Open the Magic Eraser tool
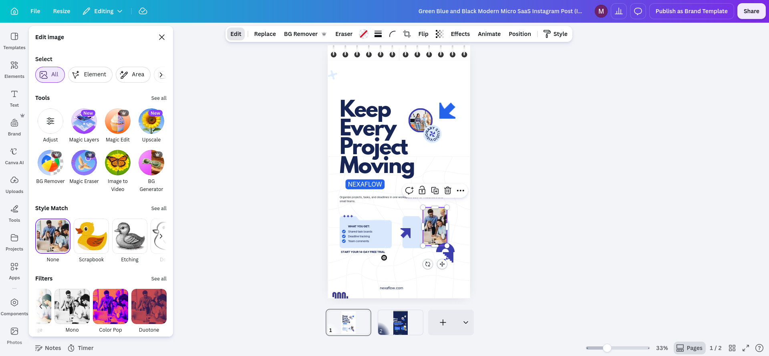 pos(84,167)
